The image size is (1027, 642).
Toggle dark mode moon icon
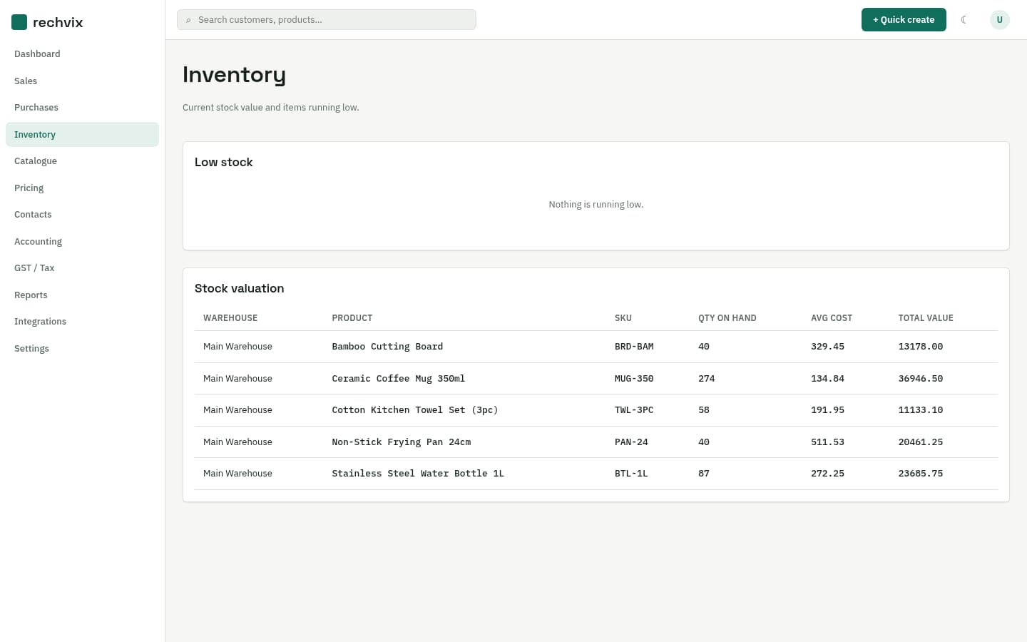coord(964,20)
